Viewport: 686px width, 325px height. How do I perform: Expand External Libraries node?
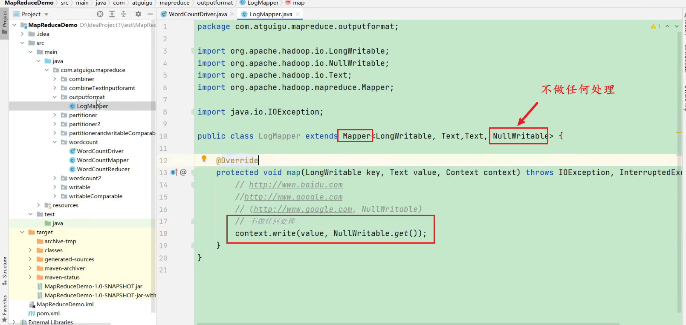(14, 322)
